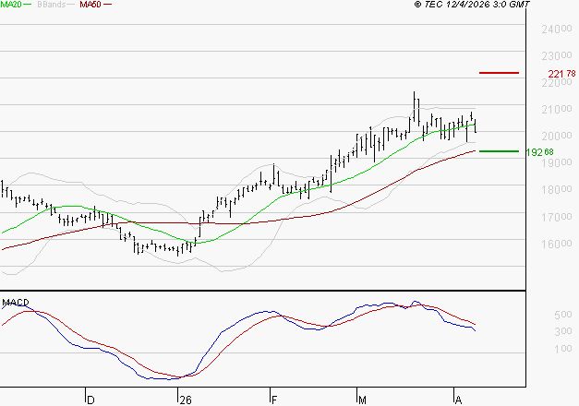Click the 240.00 price axis label

tap(557, 30)
